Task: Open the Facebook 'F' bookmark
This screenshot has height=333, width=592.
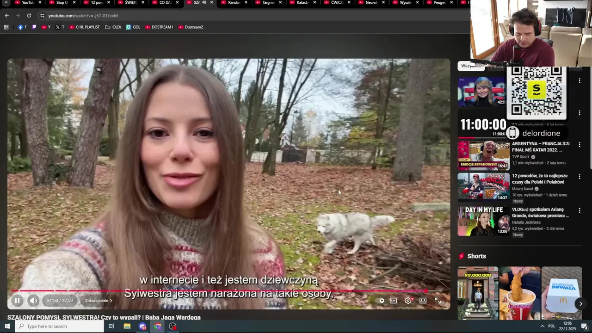Action: point(22,27)
